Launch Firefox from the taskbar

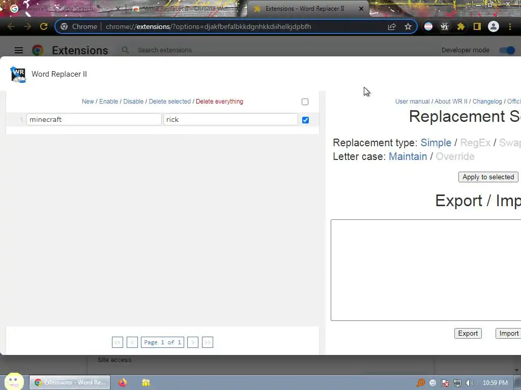[x=123, y=382]
